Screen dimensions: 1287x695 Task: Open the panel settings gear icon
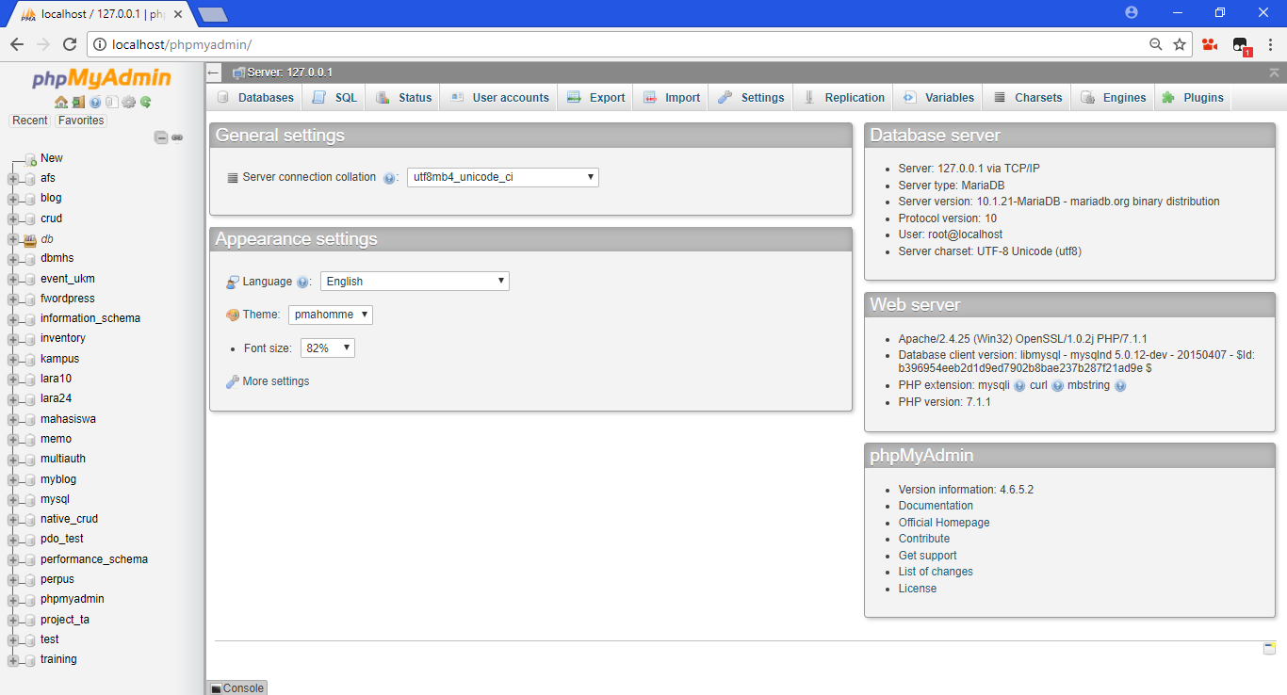128,103
